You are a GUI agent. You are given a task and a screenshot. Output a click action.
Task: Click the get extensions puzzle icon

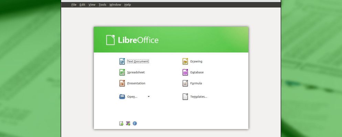click(128, 123)
